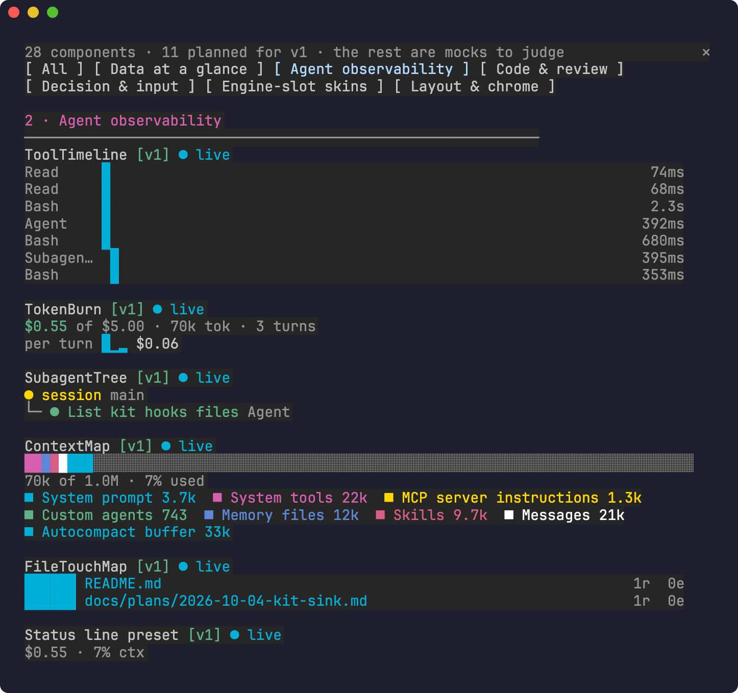Click the Autocompact buffer 33k legend swatch
This screenshot has height=693, width=738.
pyautogui.click(x=29, y=532)
